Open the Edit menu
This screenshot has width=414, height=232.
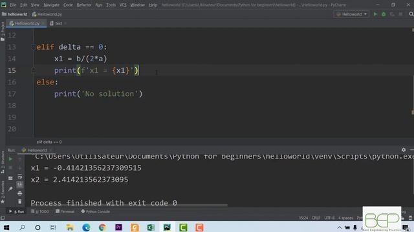(x=23, y=5)
